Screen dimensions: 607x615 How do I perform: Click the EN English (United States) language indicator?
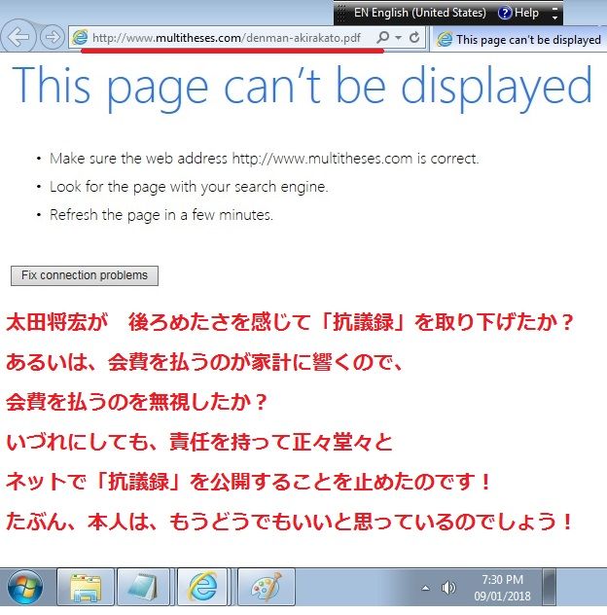coord(419,13)
